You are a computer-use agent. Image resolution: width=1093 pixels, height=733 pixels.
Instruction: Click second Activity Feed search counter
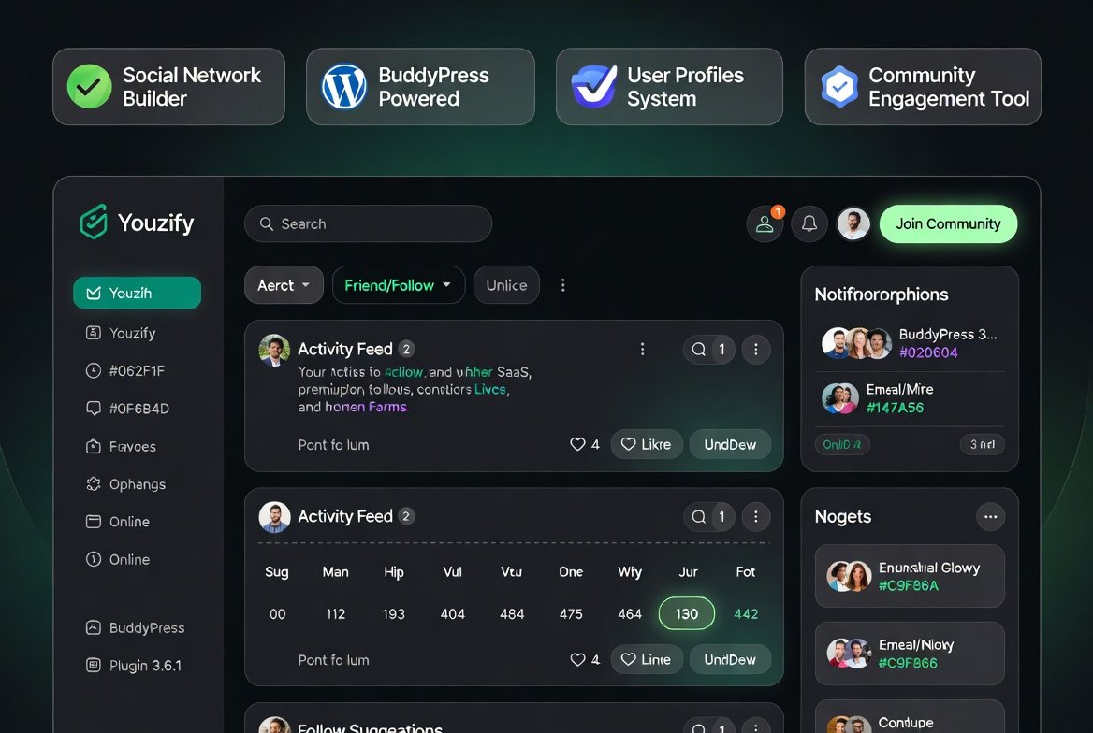tap(709, 516)
